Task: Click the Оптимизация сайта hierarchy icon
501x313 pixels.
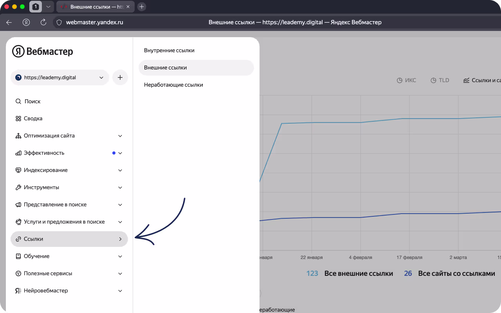Action: [x=18, y=136]
